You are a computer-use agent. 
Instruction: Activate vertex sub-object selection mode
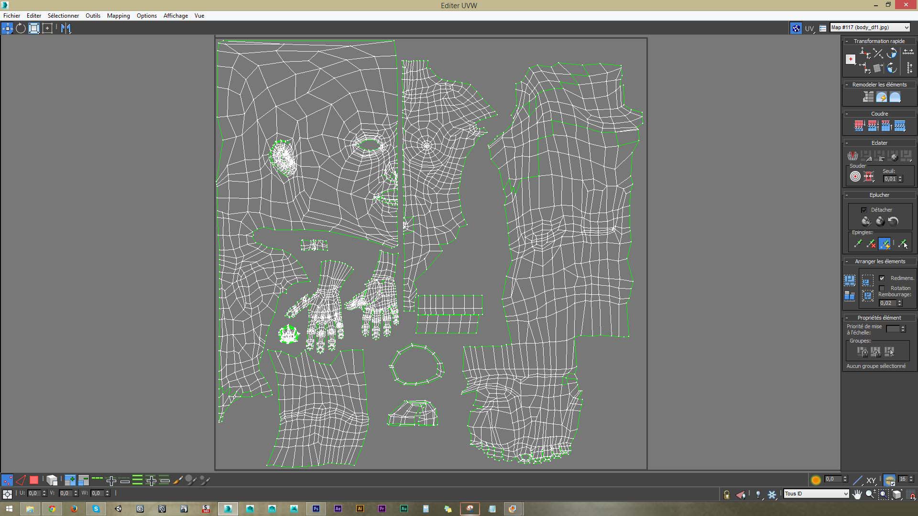click(7, 480)
